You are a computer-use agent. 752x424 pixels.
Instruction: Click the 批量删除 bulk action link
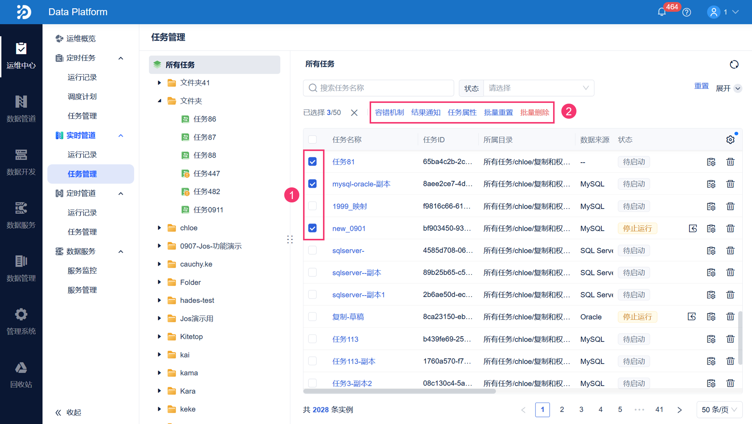tap(535, 112)
